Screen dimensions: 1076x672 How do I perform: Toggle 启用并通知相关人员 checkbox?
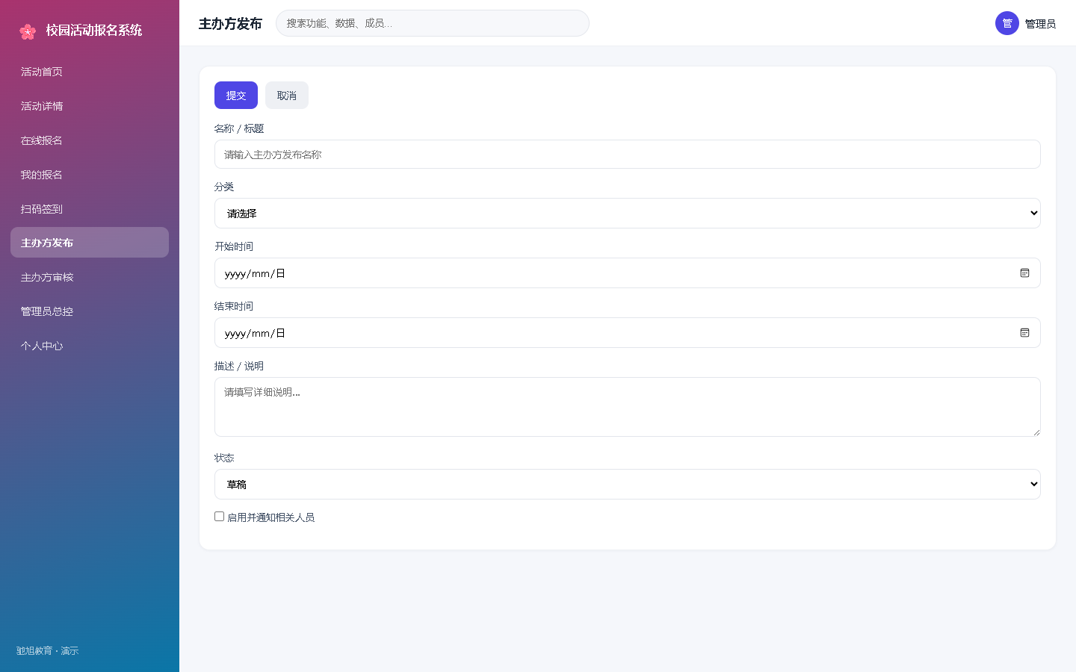(x=219, y=516)
